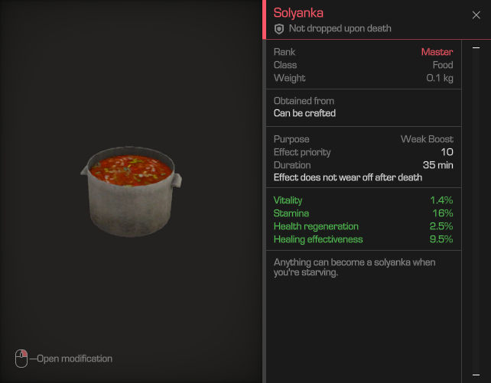491x383 pixels.
Task: Select the Master rank value
Action: coord(437,52)
